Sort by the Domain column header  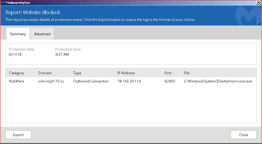[53, 73]
